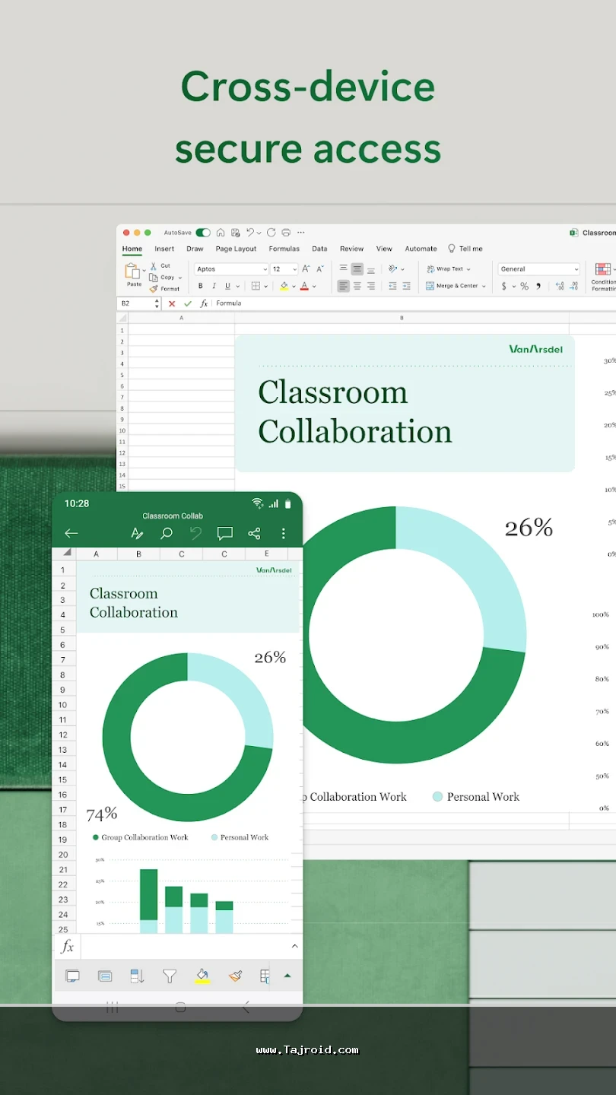The width and height of the screenshot is (616, 1095).
Task: Open the comments icon in mobile Excel
Action: (x=224, y=534)
